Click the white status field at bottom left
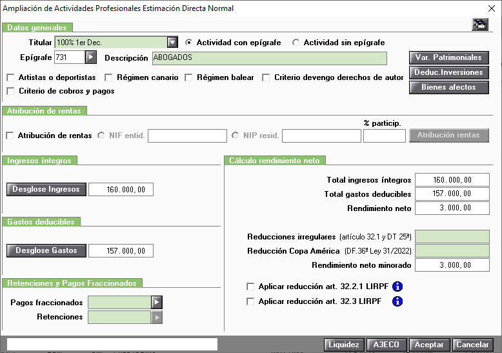The width and height of the screenshot is (502, 353). [x=112, y=345]
